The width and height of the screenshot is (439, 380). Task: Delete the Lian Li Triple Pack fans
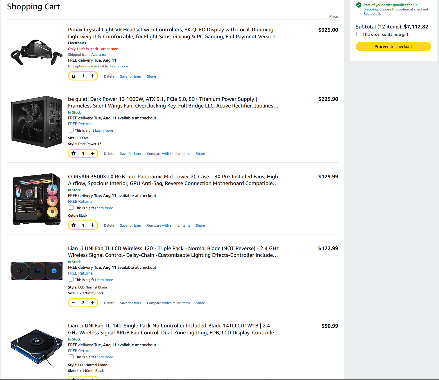pyautogui.click(x=109, y=303)
